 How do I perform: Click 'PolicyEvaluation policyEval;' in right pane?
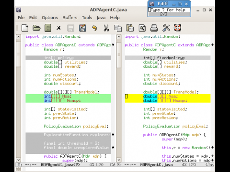click(175, 126)
